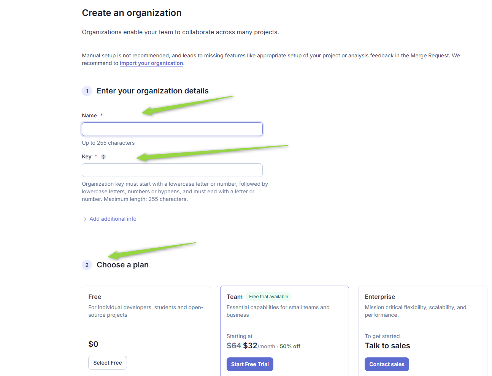Expand section using the Add additional info chevron

point(84,219)
